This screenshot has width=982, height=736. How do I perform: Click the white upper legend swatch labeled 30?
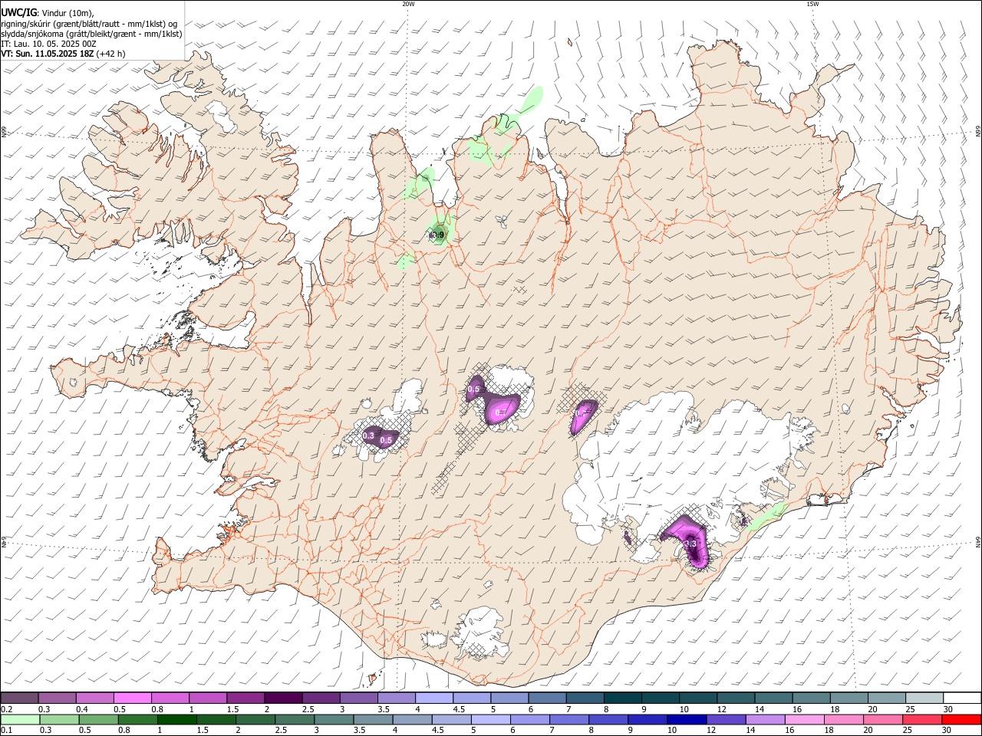point(962,698)
